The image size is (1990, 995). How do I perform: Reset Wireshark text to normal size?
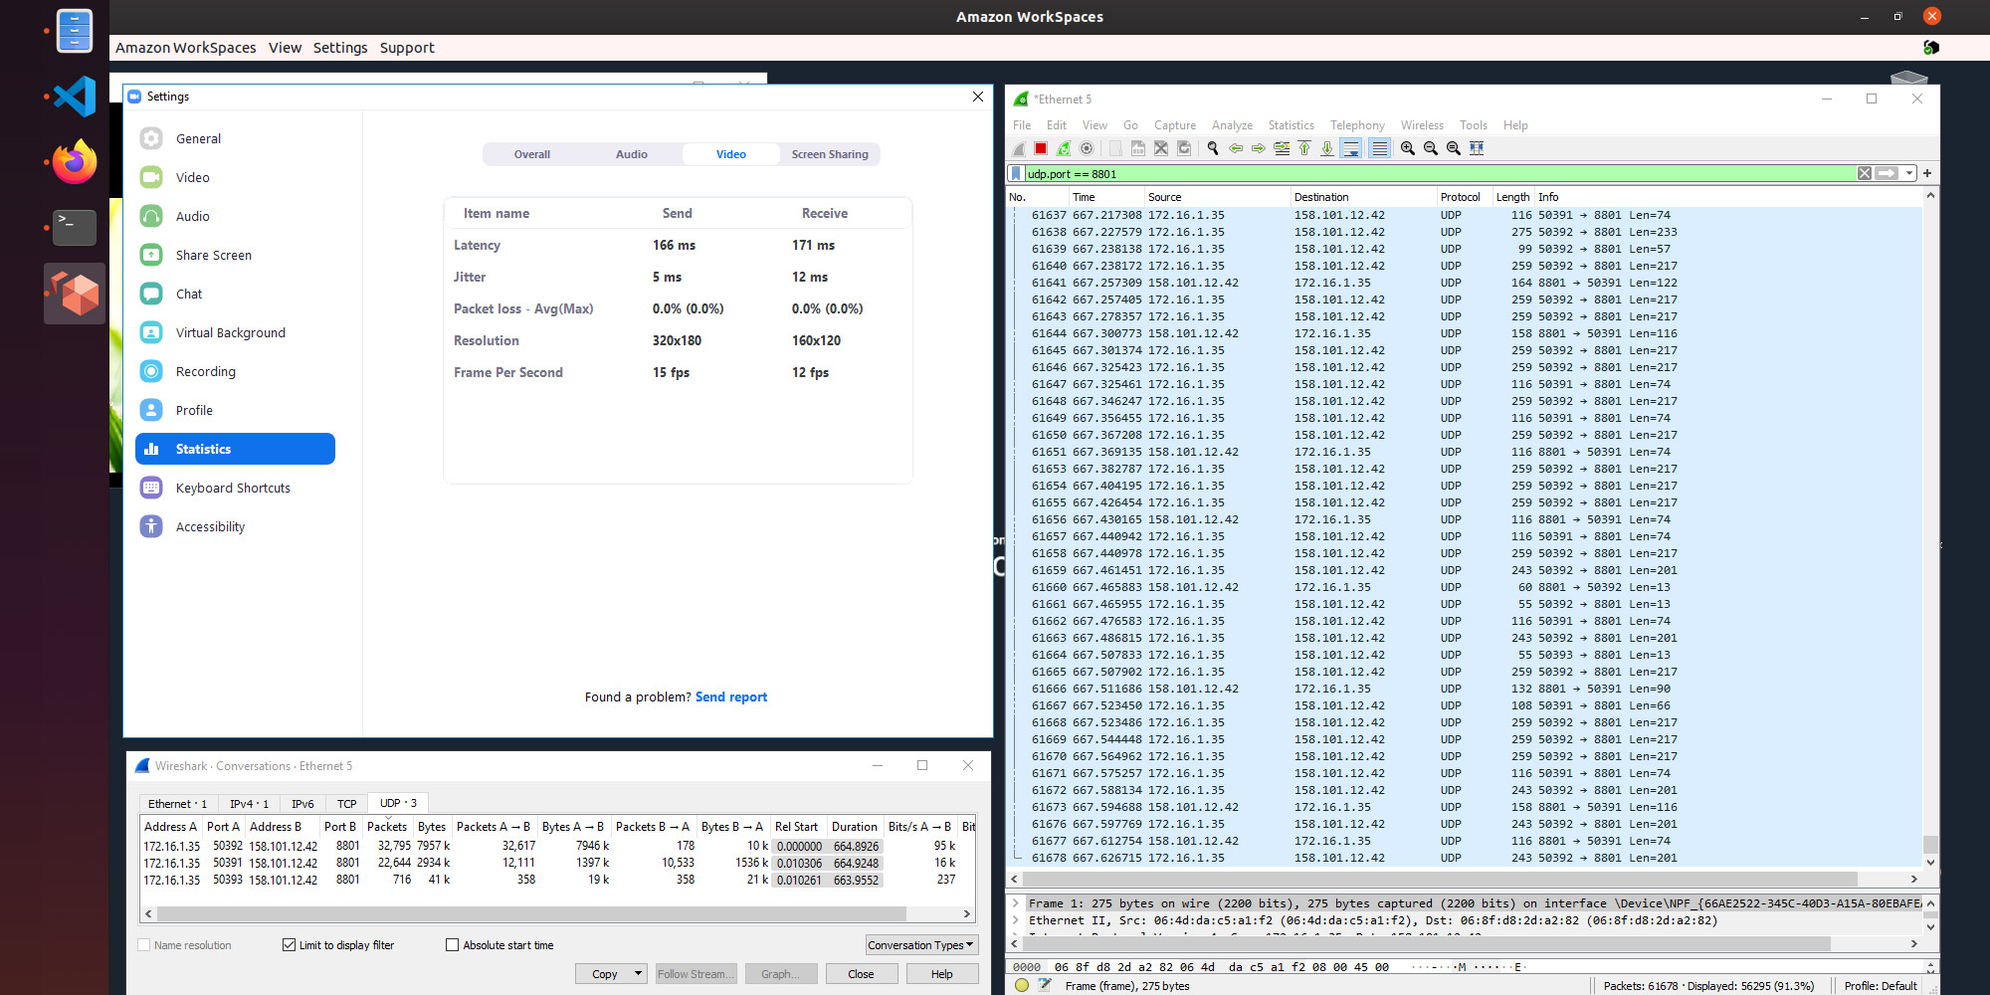click(x=1454, y=148)
